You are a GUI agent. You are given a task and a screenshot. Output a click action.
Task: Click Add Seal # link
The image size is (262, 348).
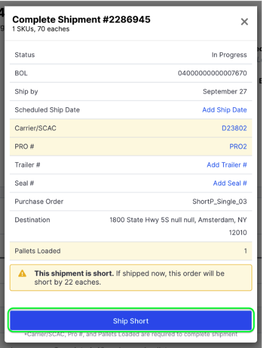230,183
